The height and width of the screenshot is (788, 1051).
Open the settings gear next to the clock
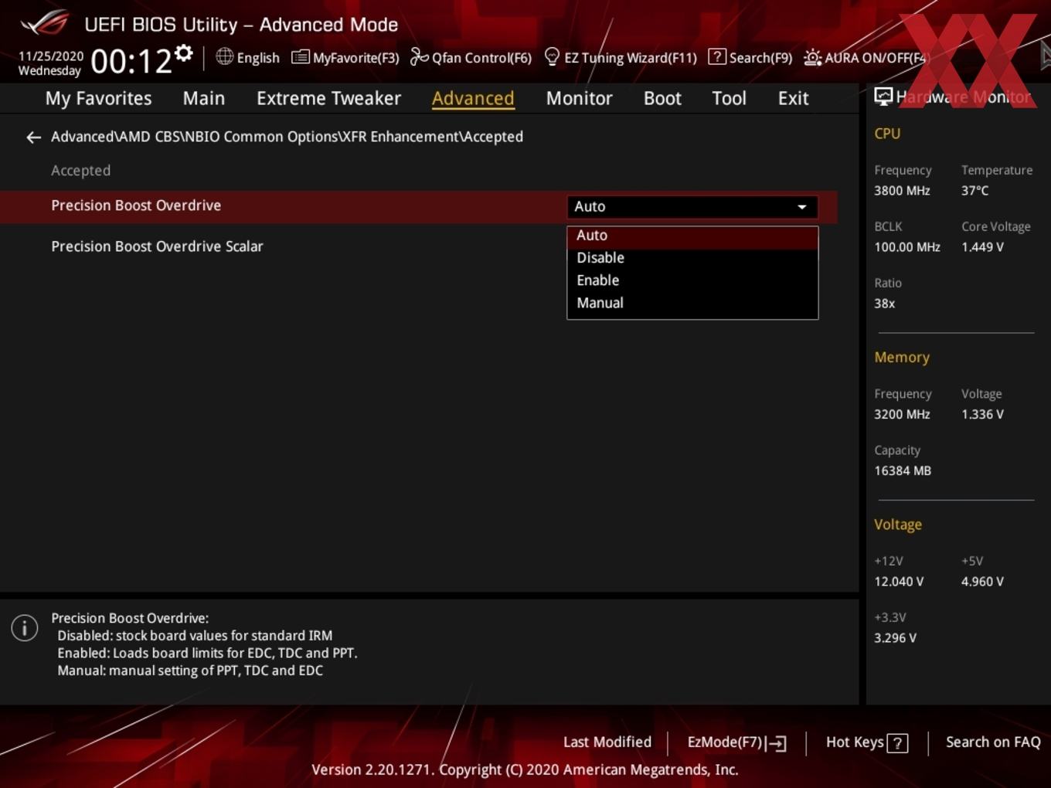184,53
